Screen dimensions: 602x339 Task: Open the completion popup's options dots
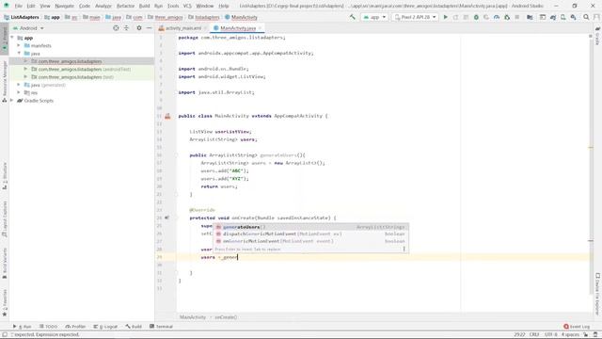[x=404, y=249]
